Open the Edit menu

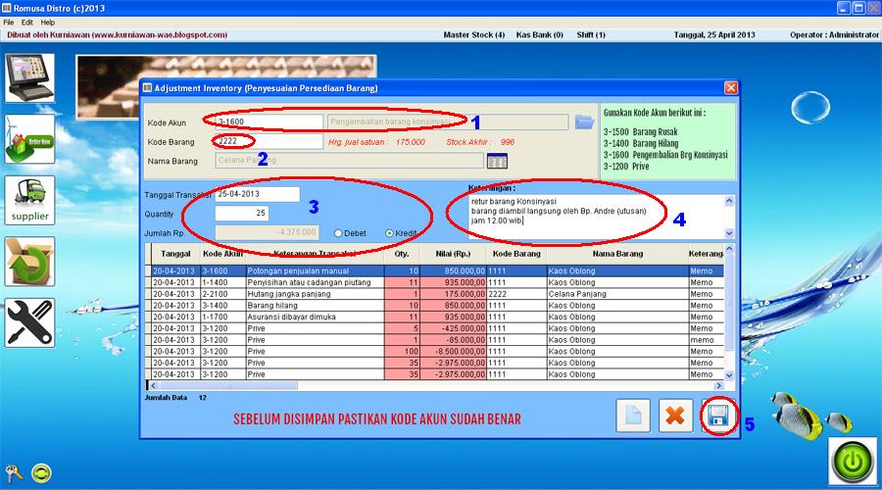coord(27,23)
